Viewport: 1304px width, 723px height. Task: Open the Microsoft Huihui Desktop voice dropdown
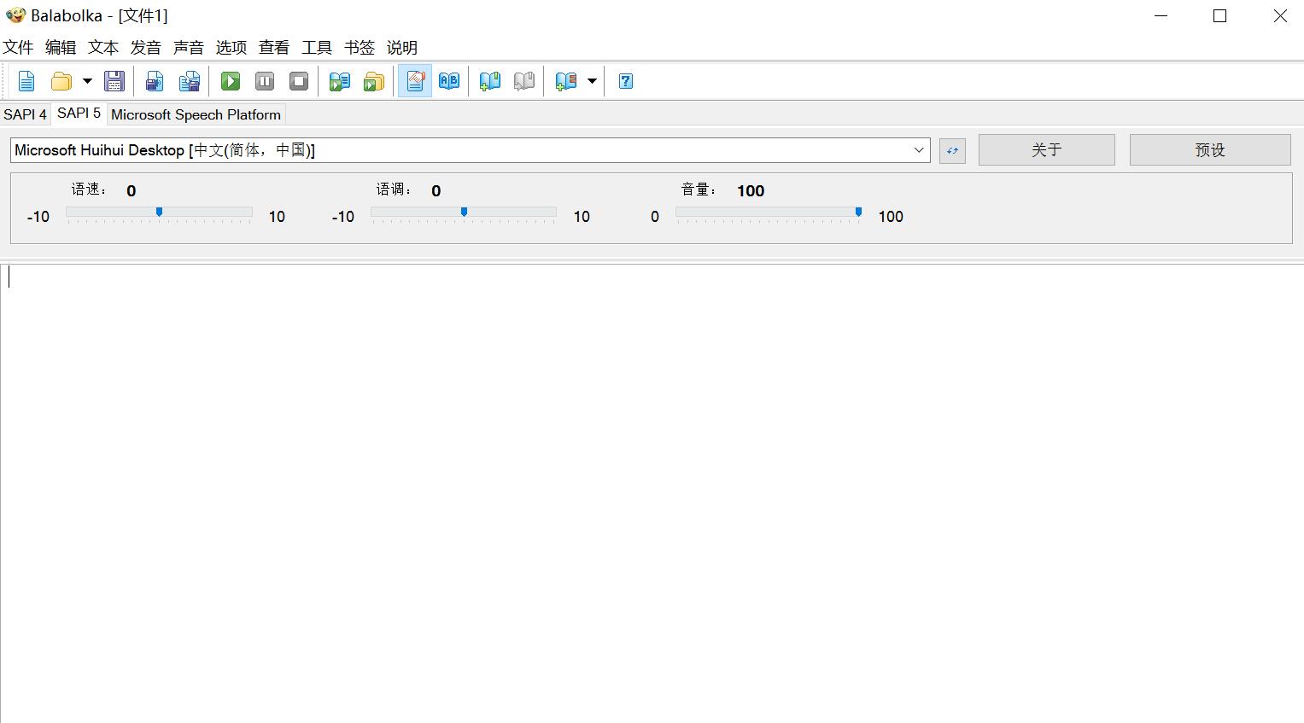(x=919, y=150)
